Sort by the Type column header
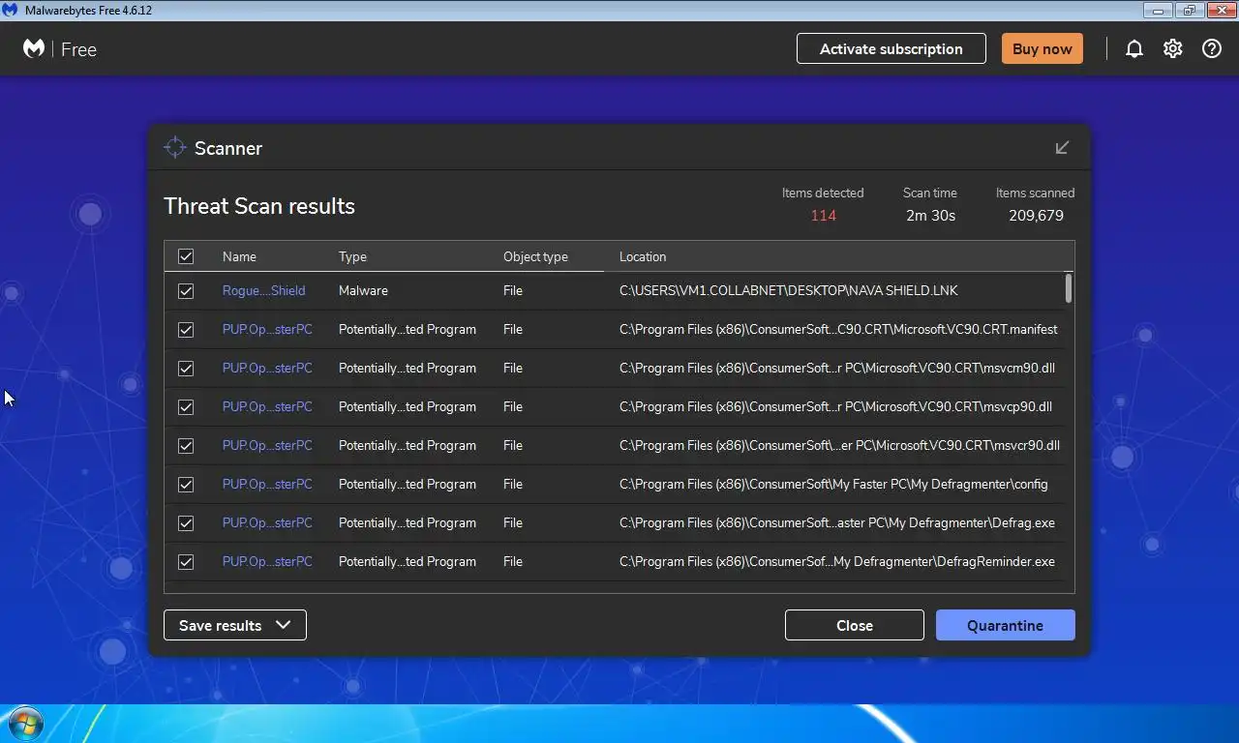The image size is (1239, 743). pyautogui.click(x=352, y=256)
